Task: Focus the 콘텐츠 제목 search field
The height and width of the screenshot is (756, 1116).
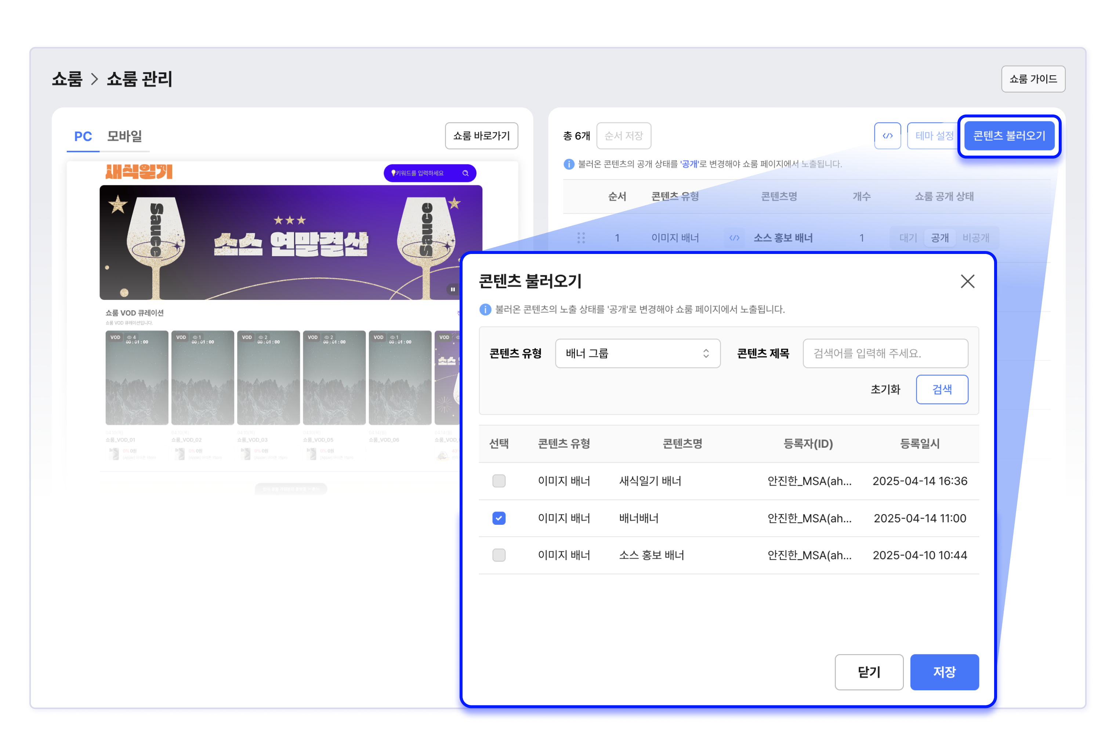Action: pos(885,354)
